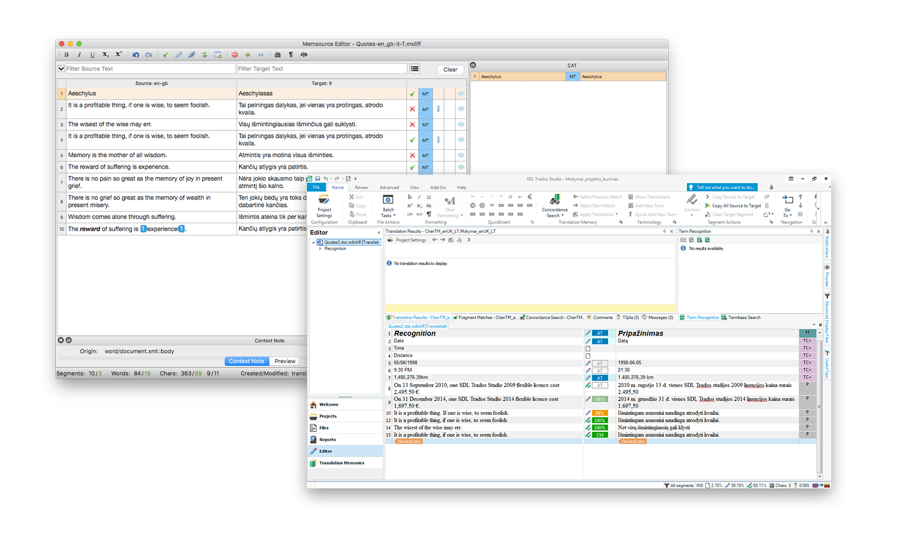Click Clear button in Memsource filter bar
910x546 pixels.
click(450, 69)
